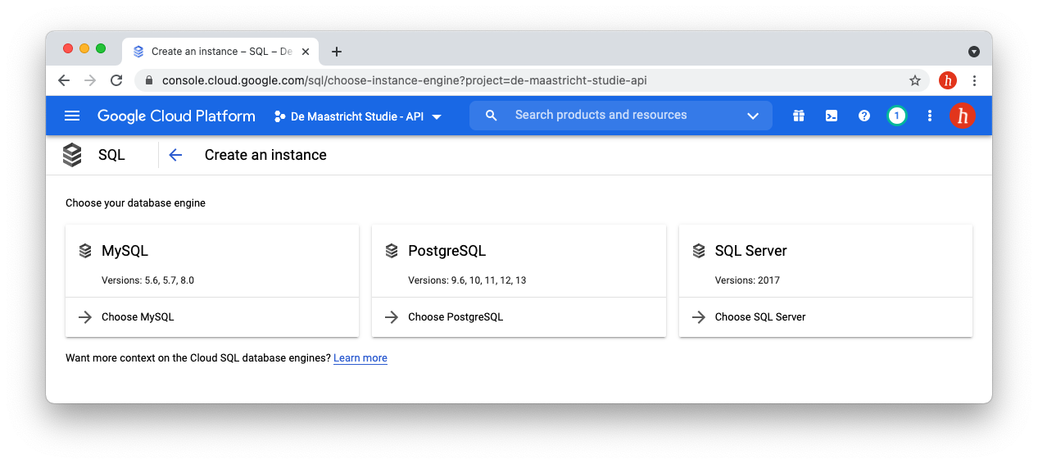The width and height of the screenshot is (1038, 464).
Task: Activate Cloud Shell terminal icon
Action: tap(831, 116)
